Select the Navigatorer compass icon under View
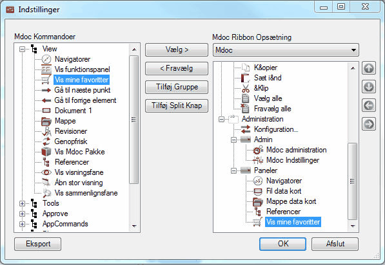This screenshot has width=385, height=265. (x=46, y=59)
